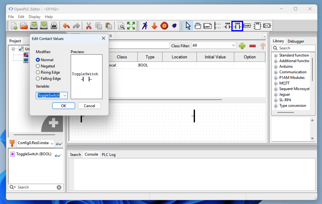The height and width of the screenshot is (204, 322).
Task: Expand the Type conversion node
Action: click(276, 106)
